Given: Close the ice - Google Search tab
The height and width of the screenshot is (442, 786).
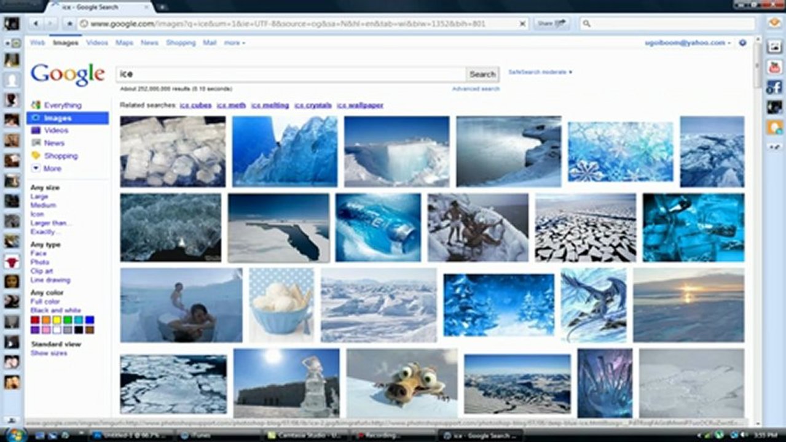Looking at the screenshot, I should (x=145, y=7).
